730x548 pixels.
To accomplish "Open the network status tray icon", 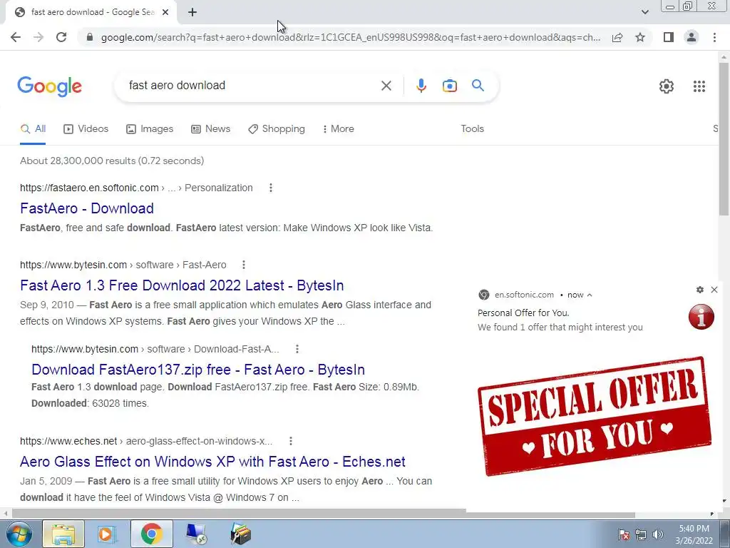I will click(641, 534).
